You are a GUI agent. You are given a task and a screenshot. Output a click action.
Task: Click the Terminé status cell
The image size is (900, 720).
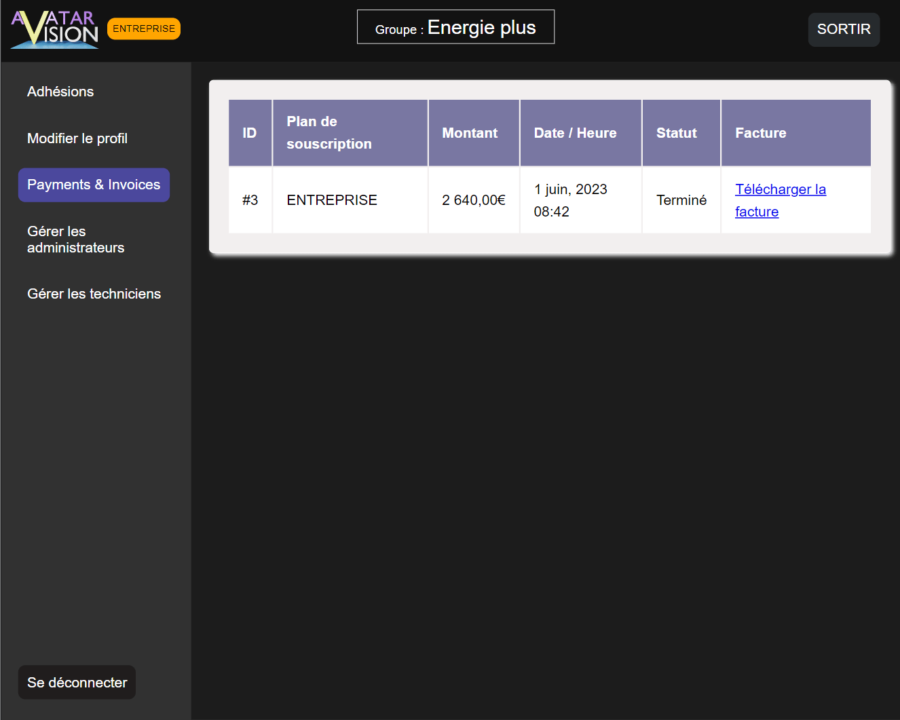coord(681,200)
